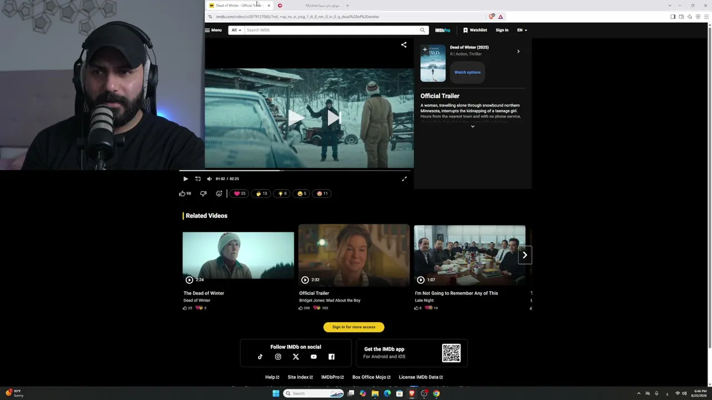Screen dimensions: 712x400
Task: Click the IMDb app QR code
Action: point(451,353)
